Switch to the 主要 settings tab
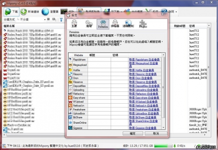Image resolution: width=218 pixels, height=150 pixels. tap(74, 24)
